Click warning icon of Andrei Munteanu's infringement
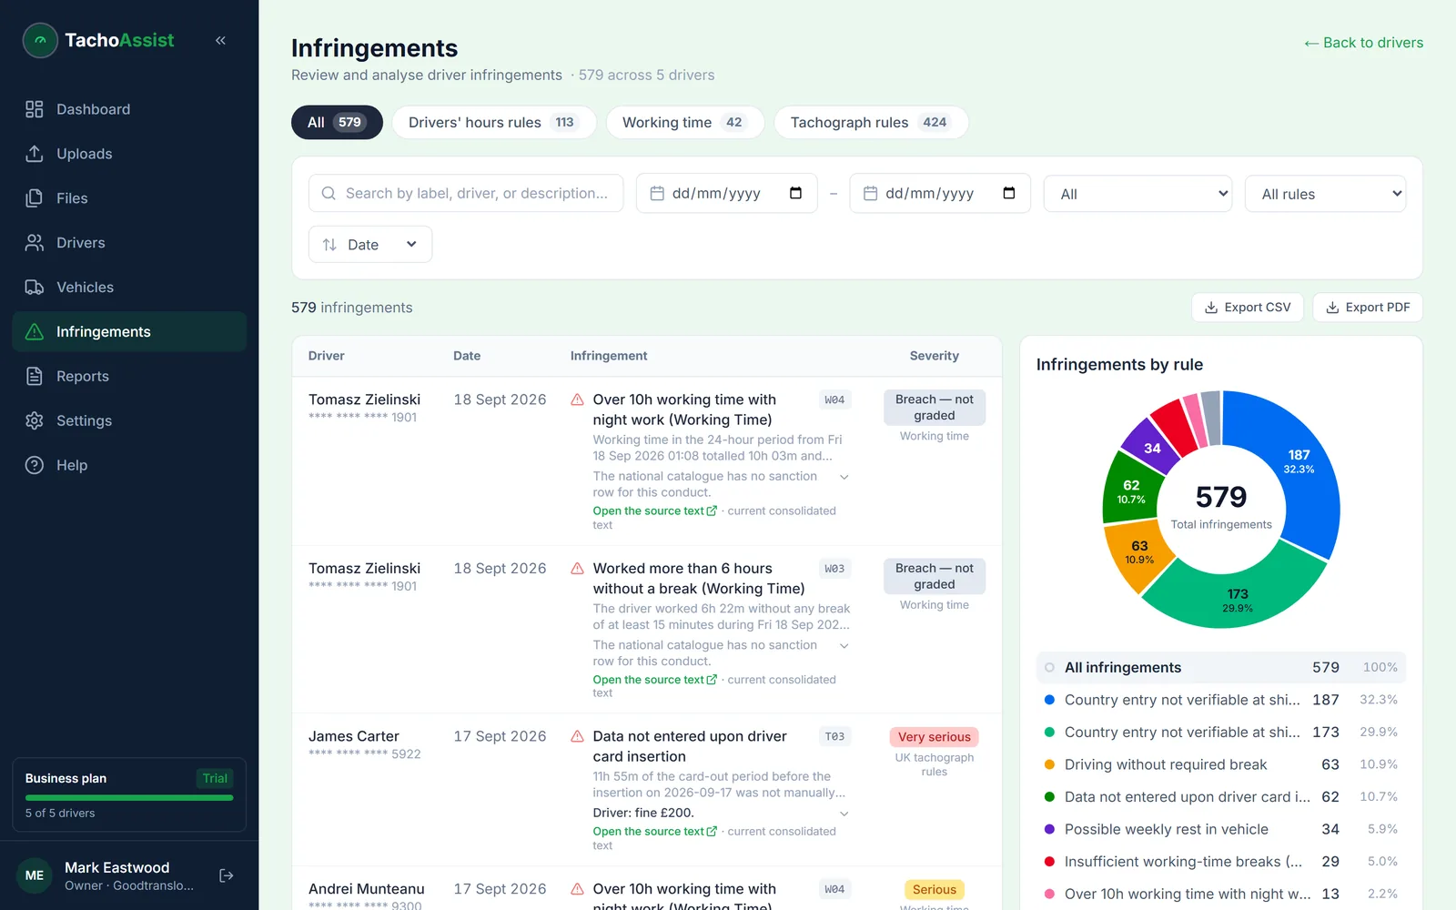The height and width of the screenshot is (910, 1456). click(577, 889)
